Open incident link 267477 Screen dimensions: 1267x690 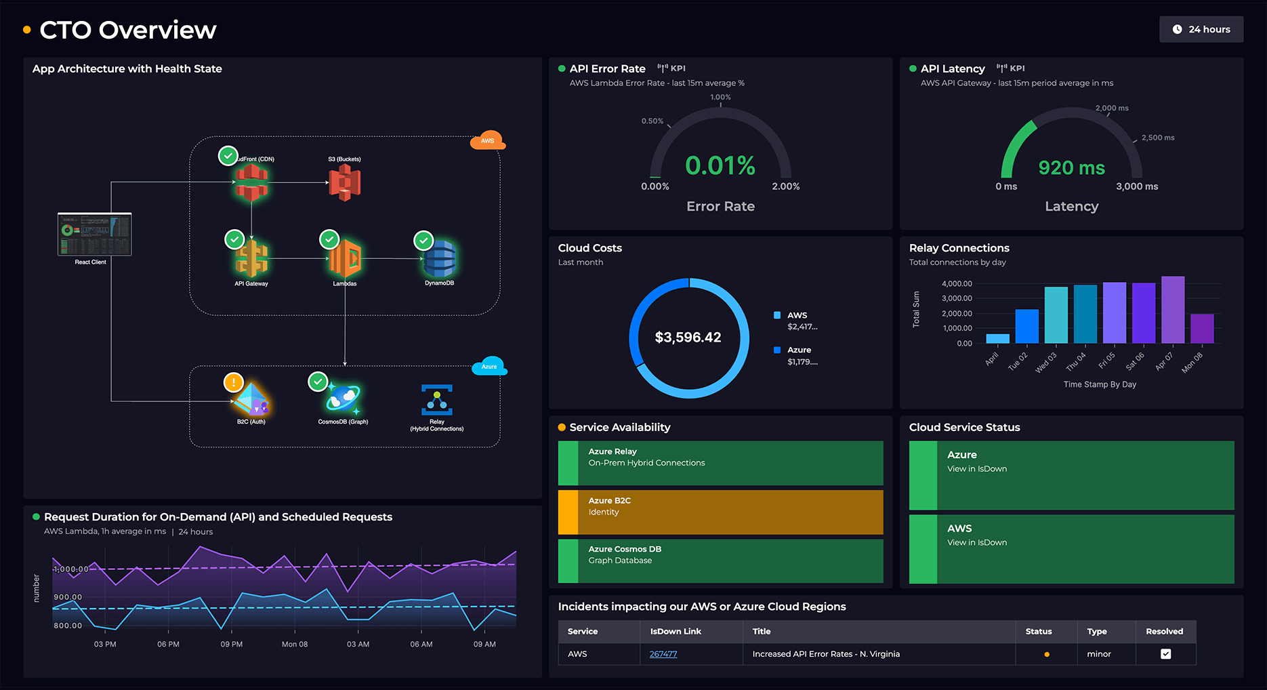[x=663, y=654]
